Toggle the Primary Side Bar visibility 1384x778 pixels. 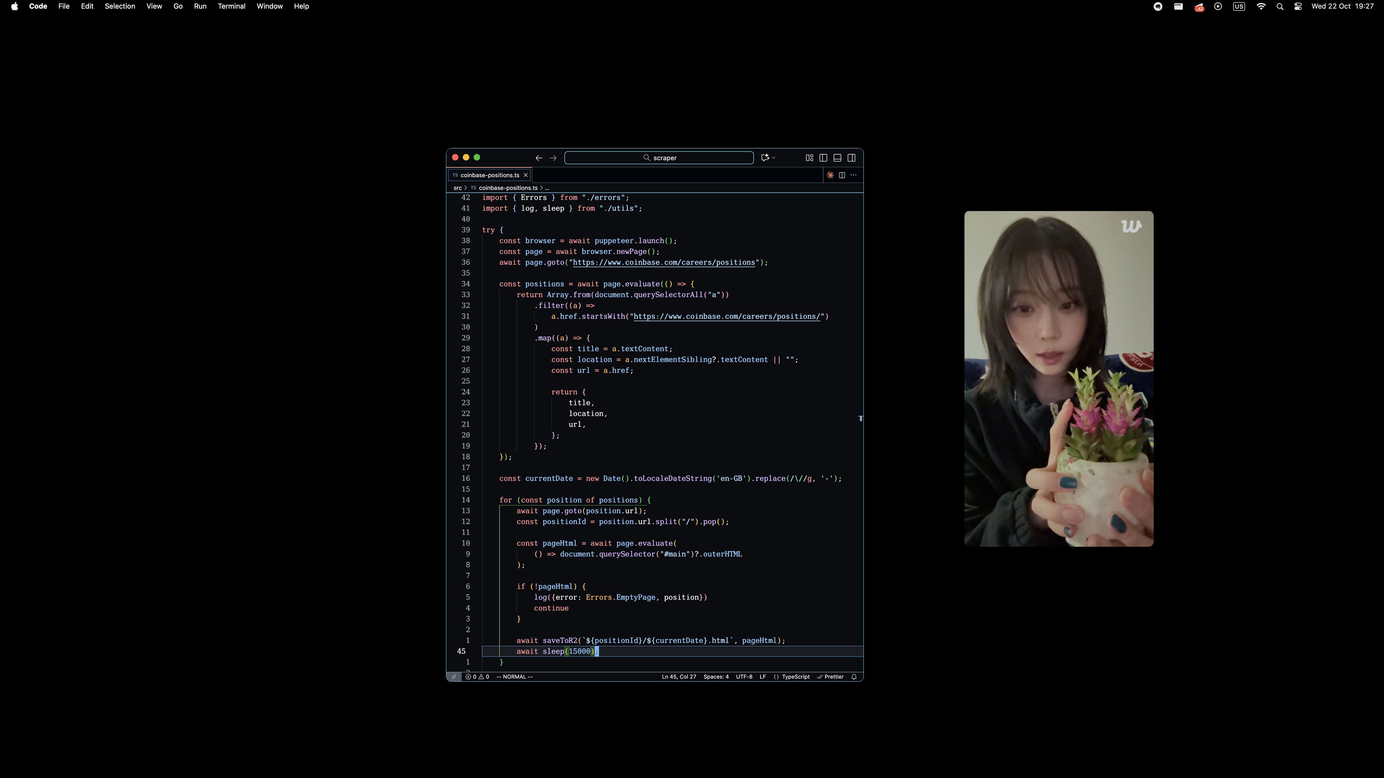823,158
